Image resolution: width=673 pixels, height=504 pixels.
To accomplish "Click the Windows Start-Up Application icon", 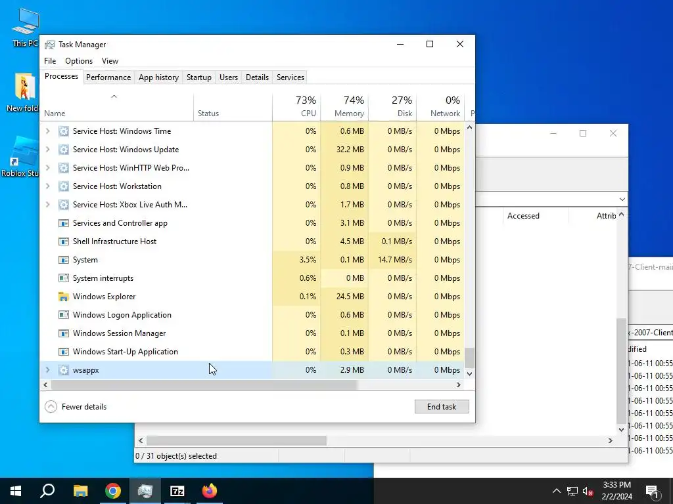I will (x=64, y=352).
